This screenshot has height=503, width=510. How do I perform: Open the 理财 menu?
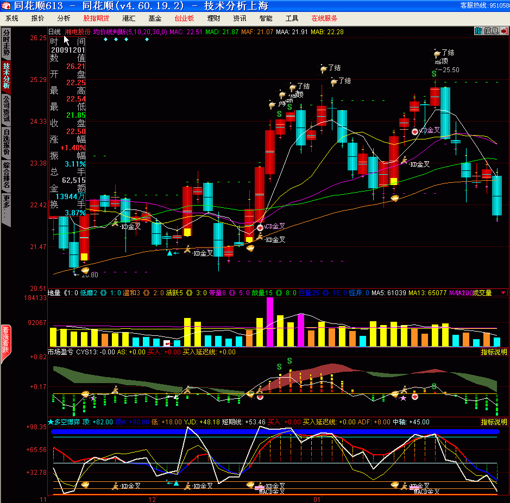coord(213,18)
